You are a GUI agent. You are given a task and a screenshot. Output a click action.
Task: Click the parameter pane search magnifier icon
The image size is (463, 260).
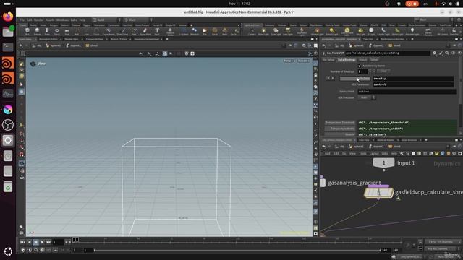coord(447,53)
